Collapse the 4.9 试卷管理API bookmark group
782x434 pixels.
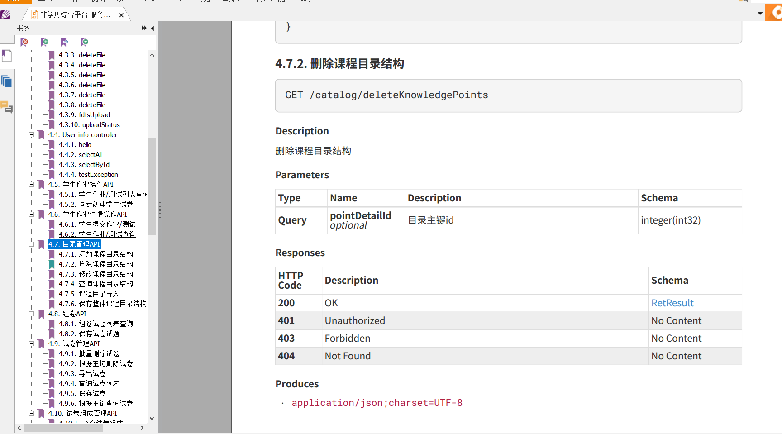(x=31, y=343)
